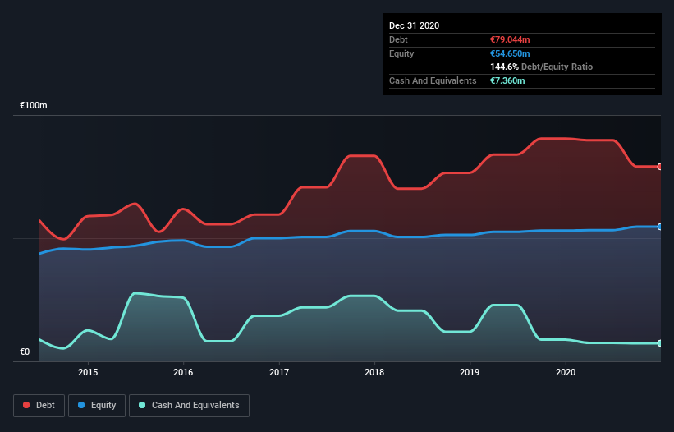The image size is (674, 432).
Task: Click the Equity label in tooltip
Action: [401, 53]
